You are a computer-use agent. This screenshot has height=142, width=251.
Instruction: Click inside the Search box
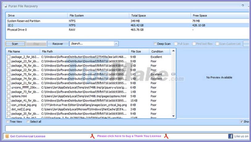(x=92, y=44)
